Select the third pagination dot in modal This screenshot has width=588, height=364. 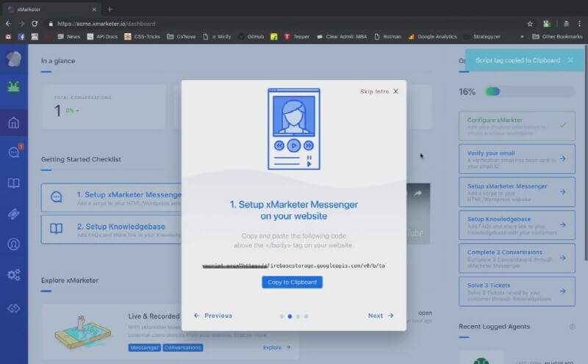click(x=298, y=316)
